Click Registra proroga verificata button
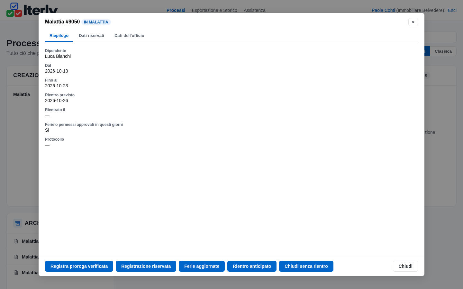Viewport: 463px width, 289px height. pyautogui.click(x=79, y=266)
